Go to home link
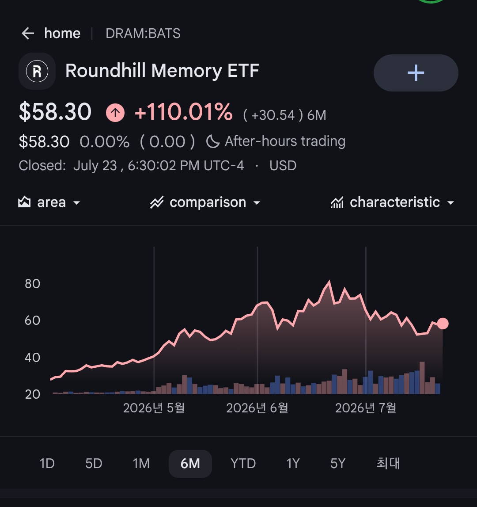Image resolution: width=477 pixels, height=507 pixels. point(62,33)
